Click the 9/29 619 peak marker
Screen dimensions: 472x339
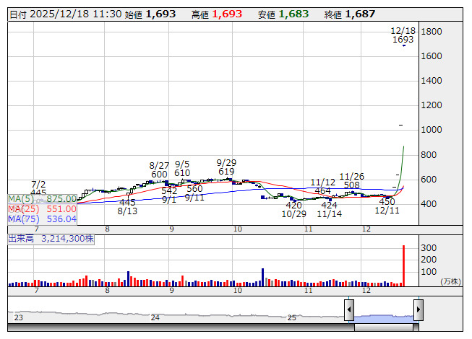tap(226, 167)
